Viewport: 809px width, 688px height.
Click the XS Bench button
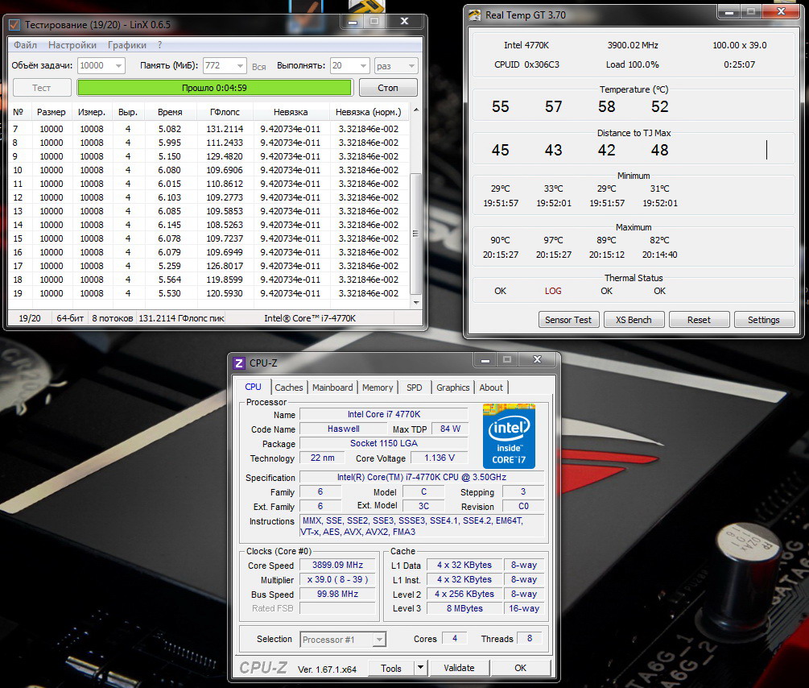point(634,320)
